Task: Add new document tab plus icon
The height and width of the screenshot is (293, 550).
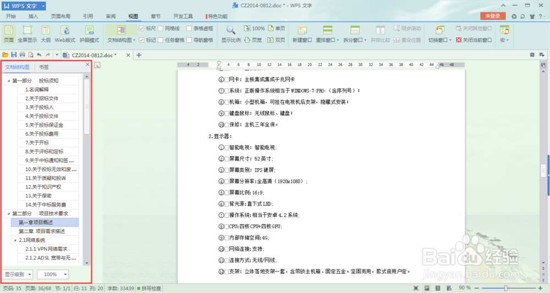Action: [139, 55]
